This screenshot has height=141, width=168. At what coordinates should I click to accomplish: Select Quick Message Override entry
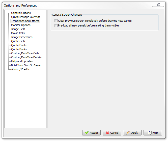click(x=26, y=17)
